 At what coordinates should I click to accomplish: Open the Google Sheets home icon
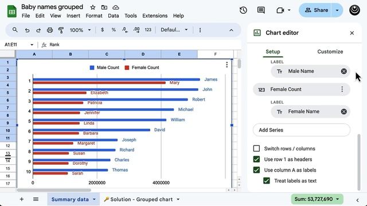[x=11, y=11]
